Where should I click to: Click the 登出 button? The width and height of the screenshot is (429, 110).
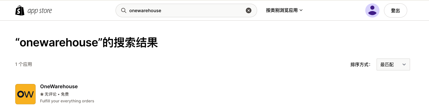pyautogui.click(x=395, y=11)
